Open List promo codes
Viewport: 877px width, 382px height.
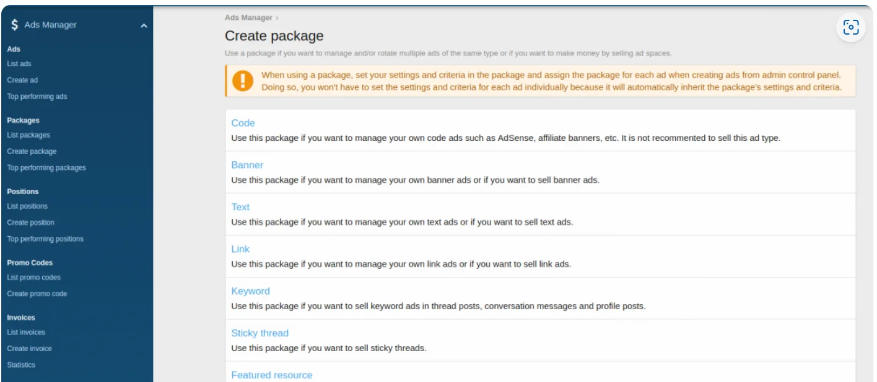pyautogui.click(x=33, y=278)
